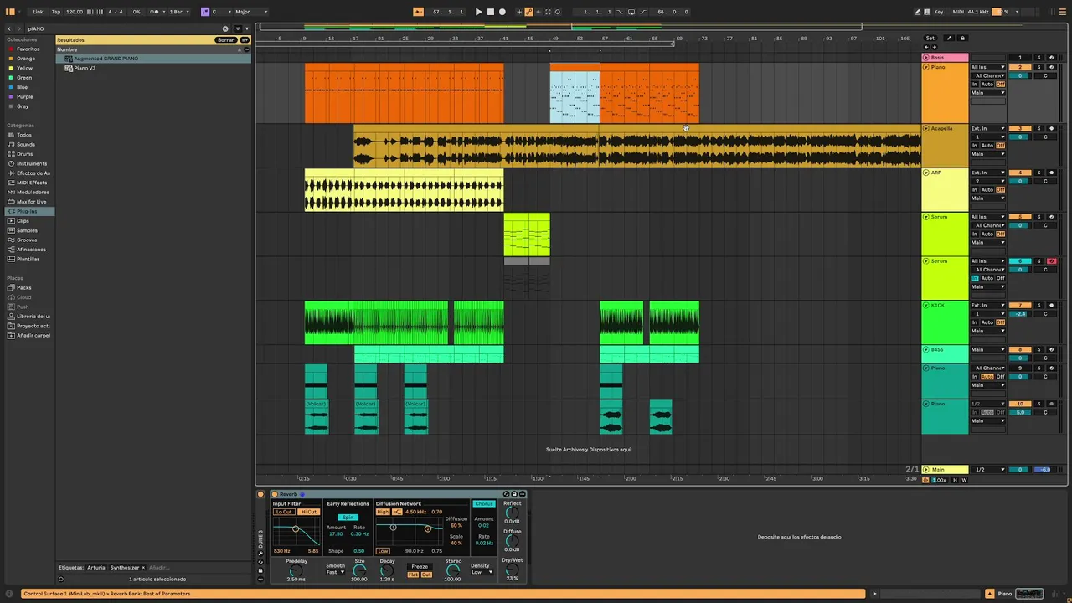Adjust the Reverb Size knob
The image size is (1072, 603).
pos(359,570)
